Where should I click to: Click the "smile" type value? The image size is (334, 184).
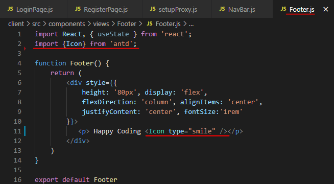(x=202, y=131)
